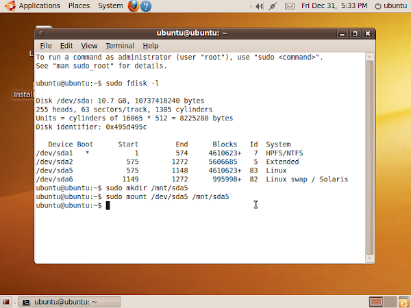Click the terminal window menu button in titlebar
Viewport: 411px width, 308px height.
tap(41, 34)
